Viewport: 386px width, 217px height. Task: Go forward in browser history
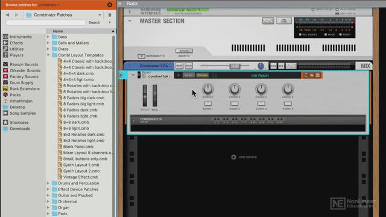[x=16, y=15]
